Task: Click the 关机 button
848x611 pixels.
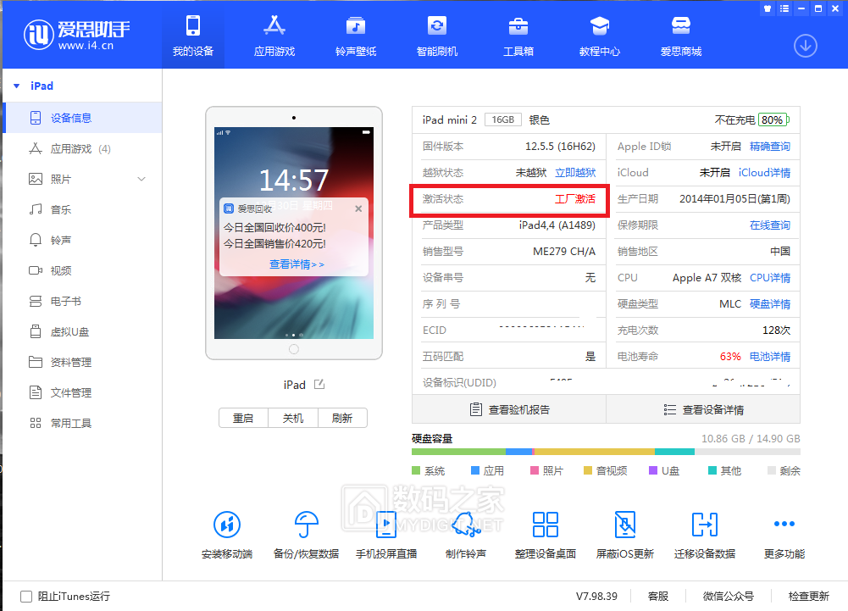Action: (x=292, y=418)
